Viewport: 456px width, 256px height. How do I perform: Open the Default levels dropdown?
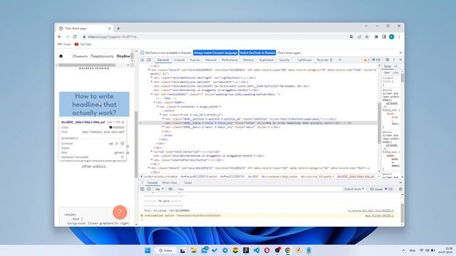(x=354, y=189)
